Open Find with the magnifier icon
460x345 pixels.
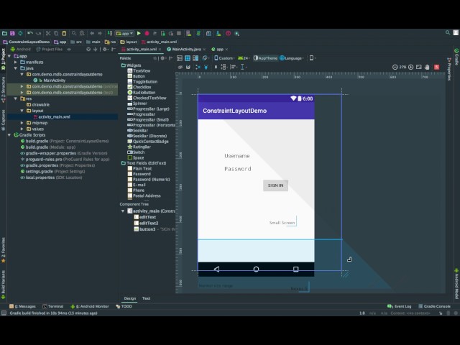[x=74, y=34]
